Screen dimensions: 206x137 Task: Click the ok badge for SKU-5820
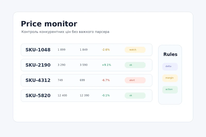[x=135, y=96]
